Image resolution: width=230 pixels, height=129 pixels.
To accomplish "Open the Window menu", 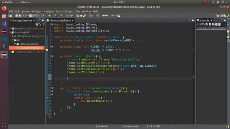I will click(x=86, y=11).
